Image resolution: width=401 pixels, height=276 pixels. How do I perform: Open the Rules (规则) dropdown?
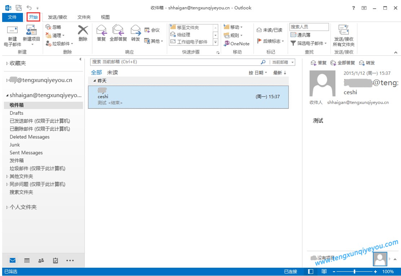[233, 35]
